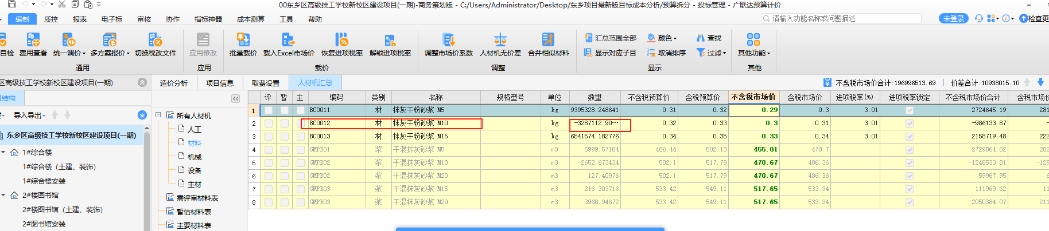This screenshot has height=231, width=1049.
Task: Toggle 评 checkbox for row 4 GMPB01
Action: pyautogui.click(x=268, y=149)
